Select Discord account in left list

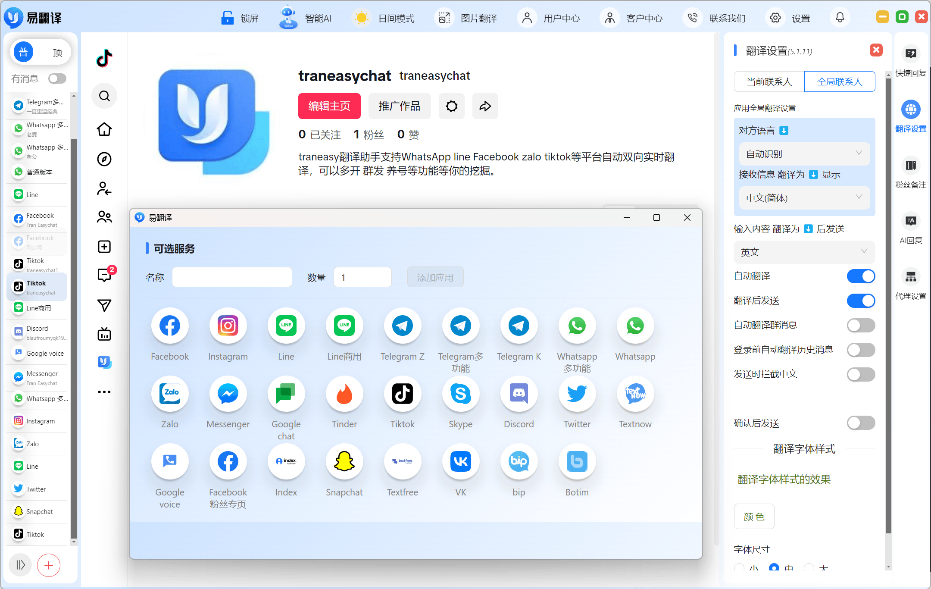tap(37, 332)
